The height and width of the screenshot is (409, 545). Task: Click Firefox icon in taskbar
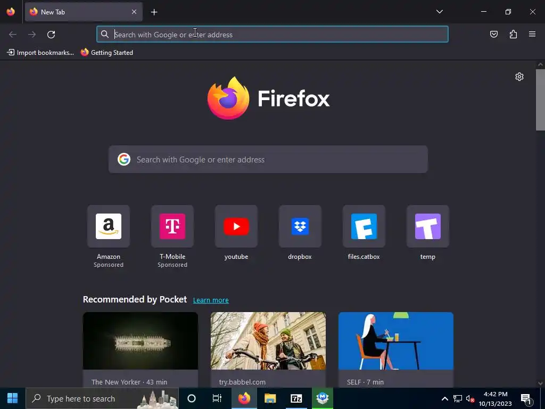click(244, 398)
